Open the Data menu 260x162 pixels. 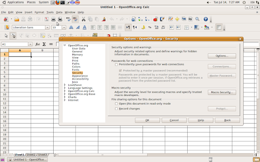coord(59,12)
